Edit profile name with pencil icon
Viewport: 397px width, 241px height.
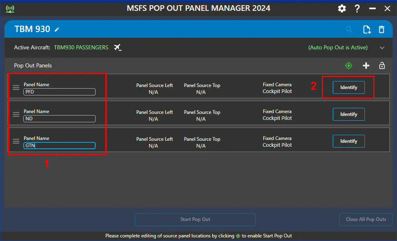click(57, 30)
